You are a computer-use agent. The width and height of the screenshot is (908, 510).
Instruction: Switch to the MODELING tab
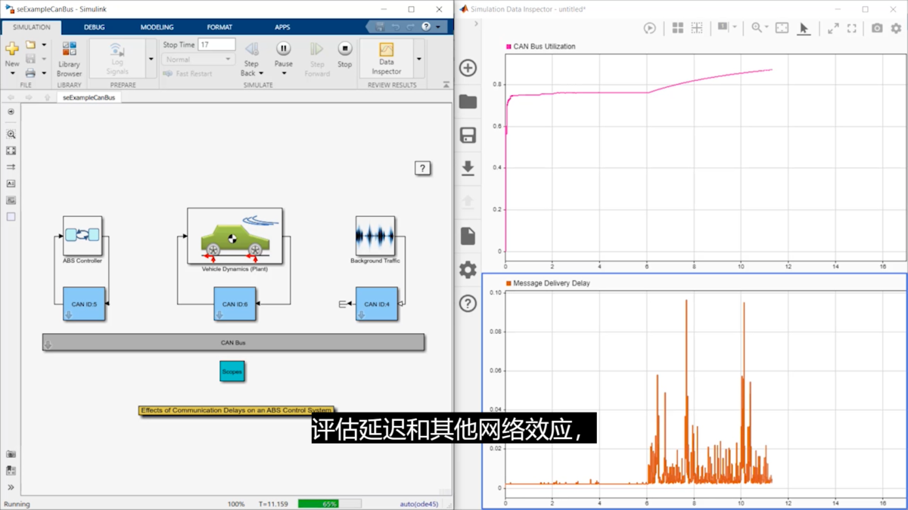(157, 27)
